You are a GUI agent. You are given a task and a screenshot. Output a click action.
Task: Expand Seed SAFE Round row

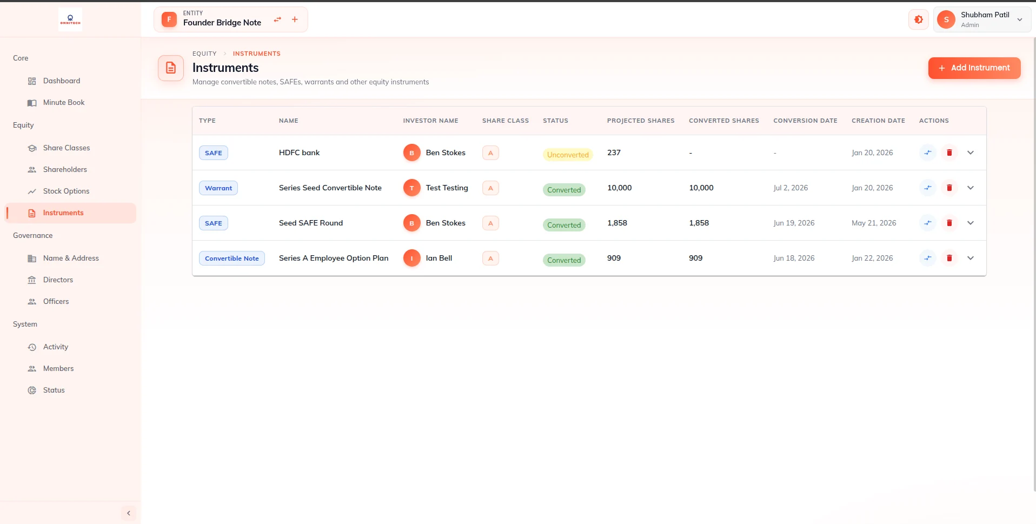[x=971, y=223]
